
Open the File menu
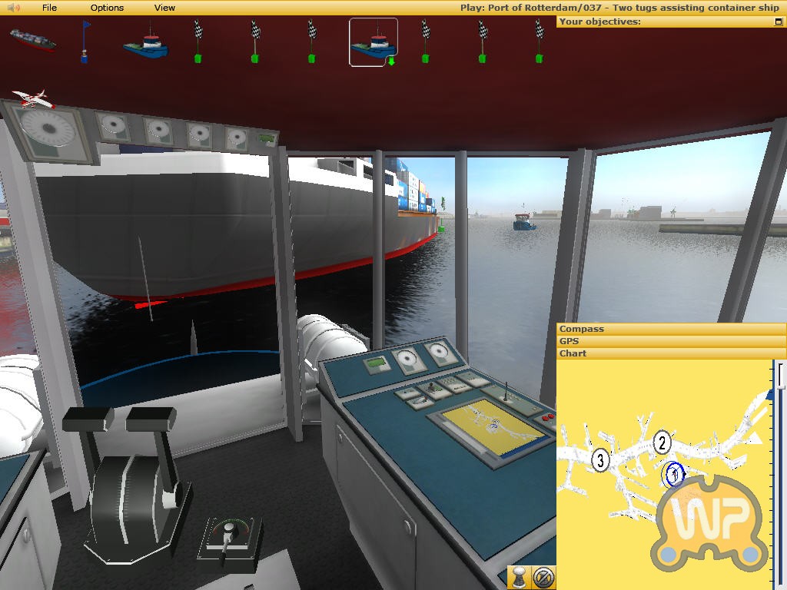pos(49,8)
